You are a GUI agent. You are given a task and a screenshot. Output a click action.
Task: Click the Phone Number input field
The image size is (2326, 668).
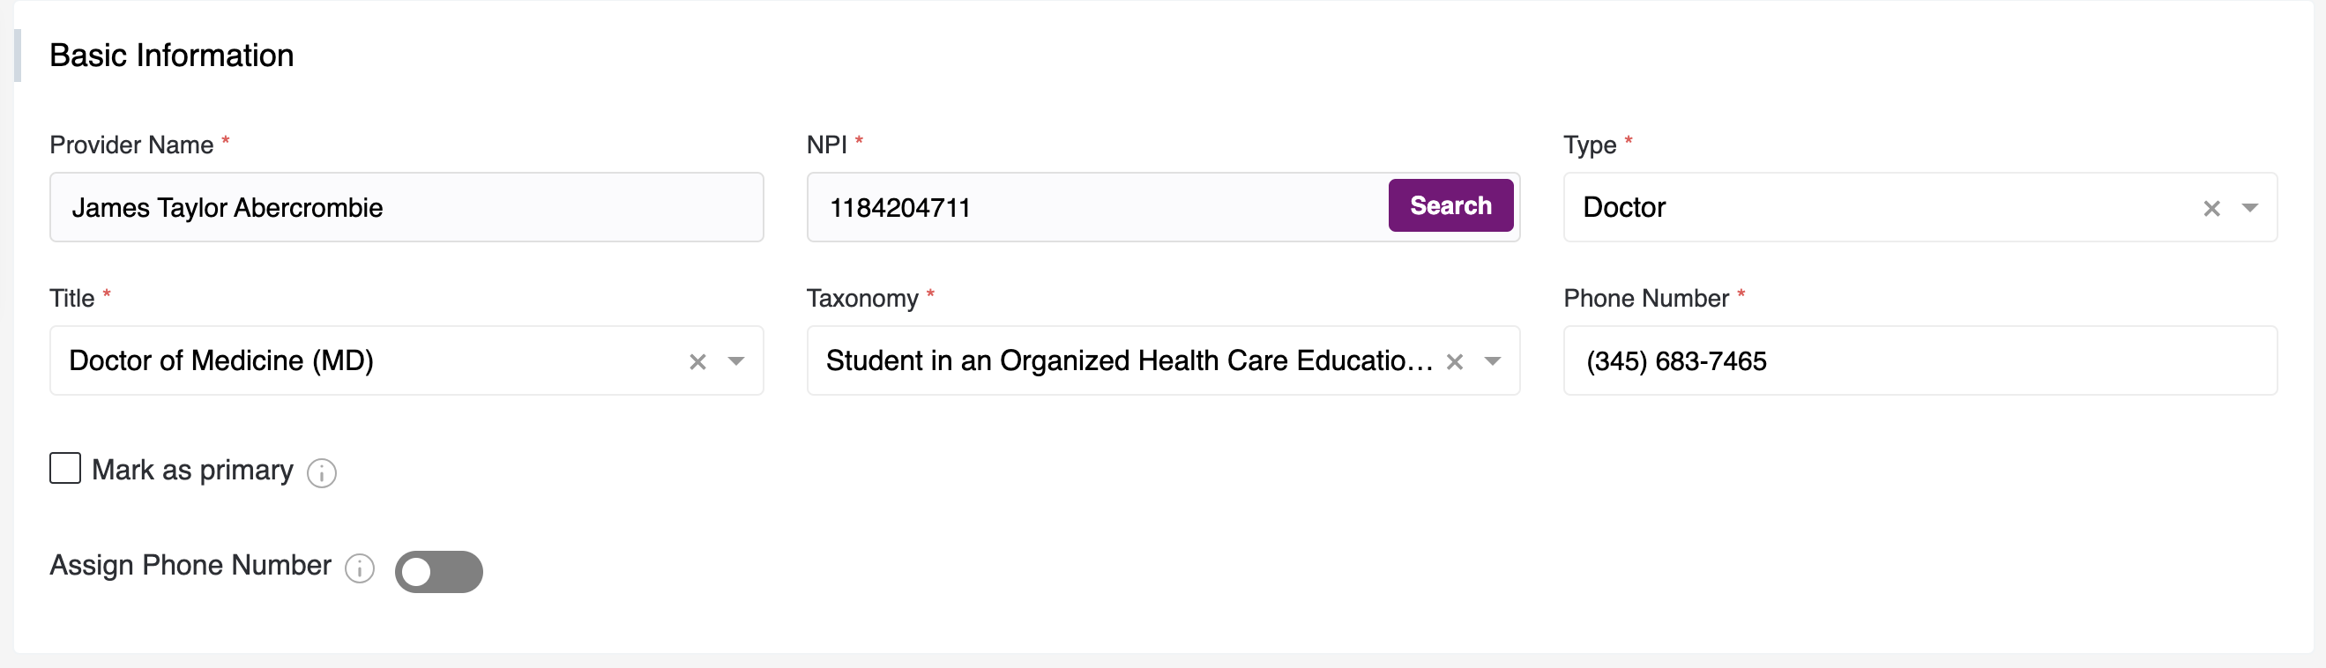[x=1920, y=361]
